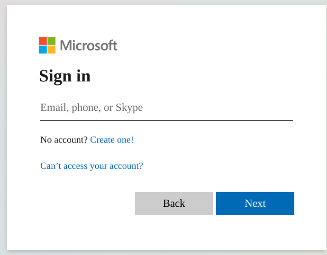Click the word Email in the placeholder
327x255 pixels.
click(x=53, y=108)
